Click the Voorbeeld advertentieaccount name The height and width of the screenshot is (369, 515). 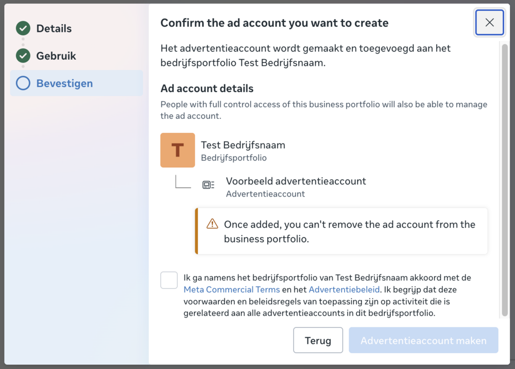[x=296, y=181]
